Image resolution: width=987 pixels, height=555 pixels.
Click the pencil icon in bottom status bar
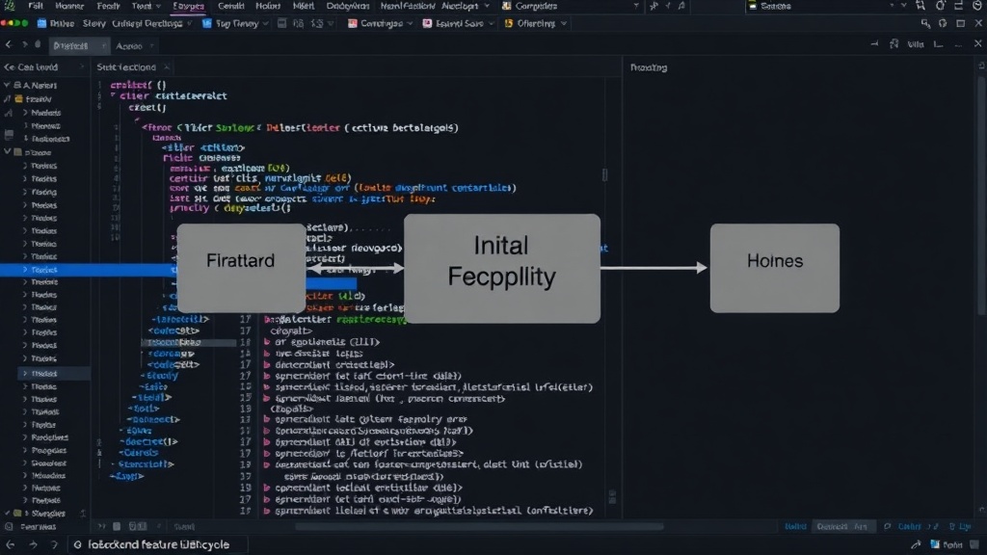[x=916, y=544]
